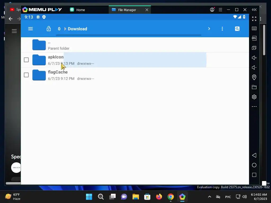This screenshot has height=203, width=271.
Task: Check the flagCache folder checkbox
Action: (26, 75)
